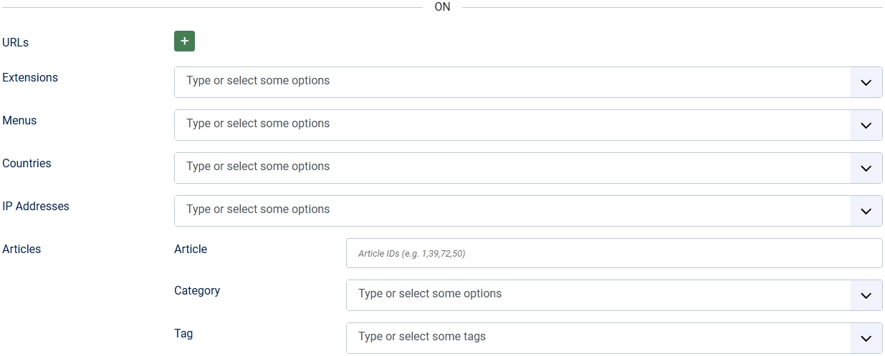
Task: Open the Countries dropdown arrow
Action: pyautogui.click(x=866, y=168)
